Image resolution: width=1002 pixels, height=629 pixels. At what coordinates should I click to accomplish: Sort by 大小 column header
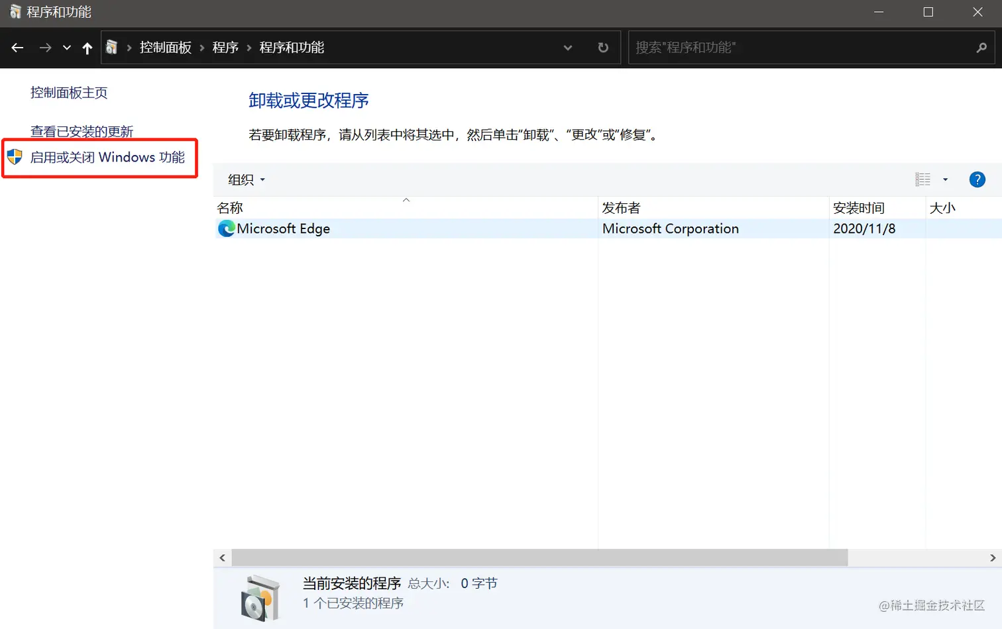click(x=964, y=208)
